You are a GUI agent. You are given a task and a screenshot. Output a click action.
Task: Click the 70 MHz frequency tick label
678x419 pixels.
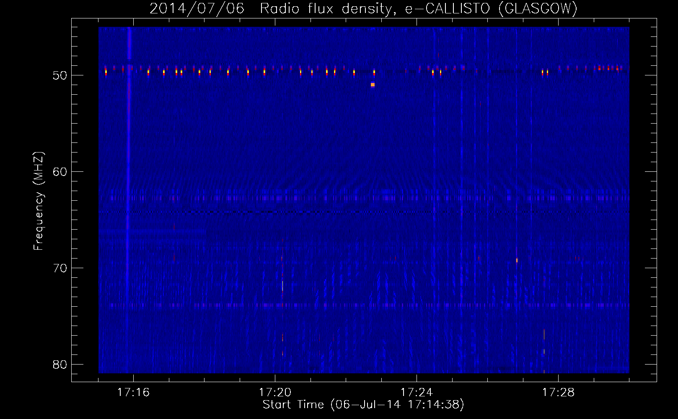(x=60, y=268)
